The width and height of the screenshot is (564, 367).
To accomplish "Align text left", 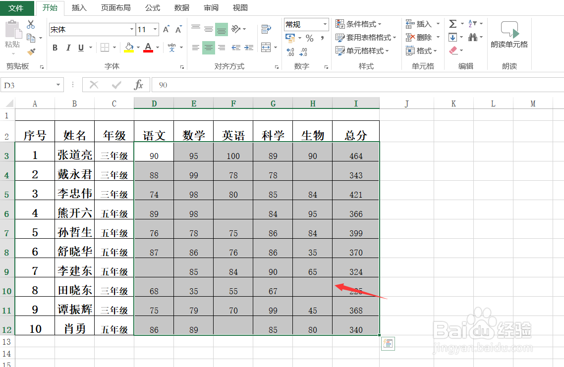I will pyautogui.click(x=196, y=48).
